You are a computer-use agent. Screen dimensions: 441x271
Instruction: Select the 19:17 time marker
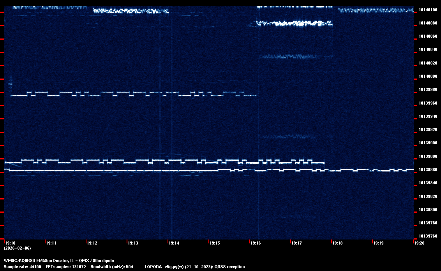coord(296,243)
